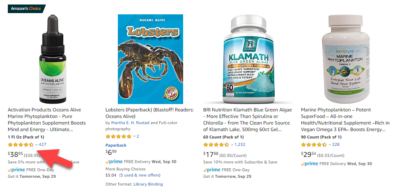Viewport: 395px width, 188px height.
Task: Open the 1,232 reviews link
Action: pyautogui.click(x=240, y=144)
